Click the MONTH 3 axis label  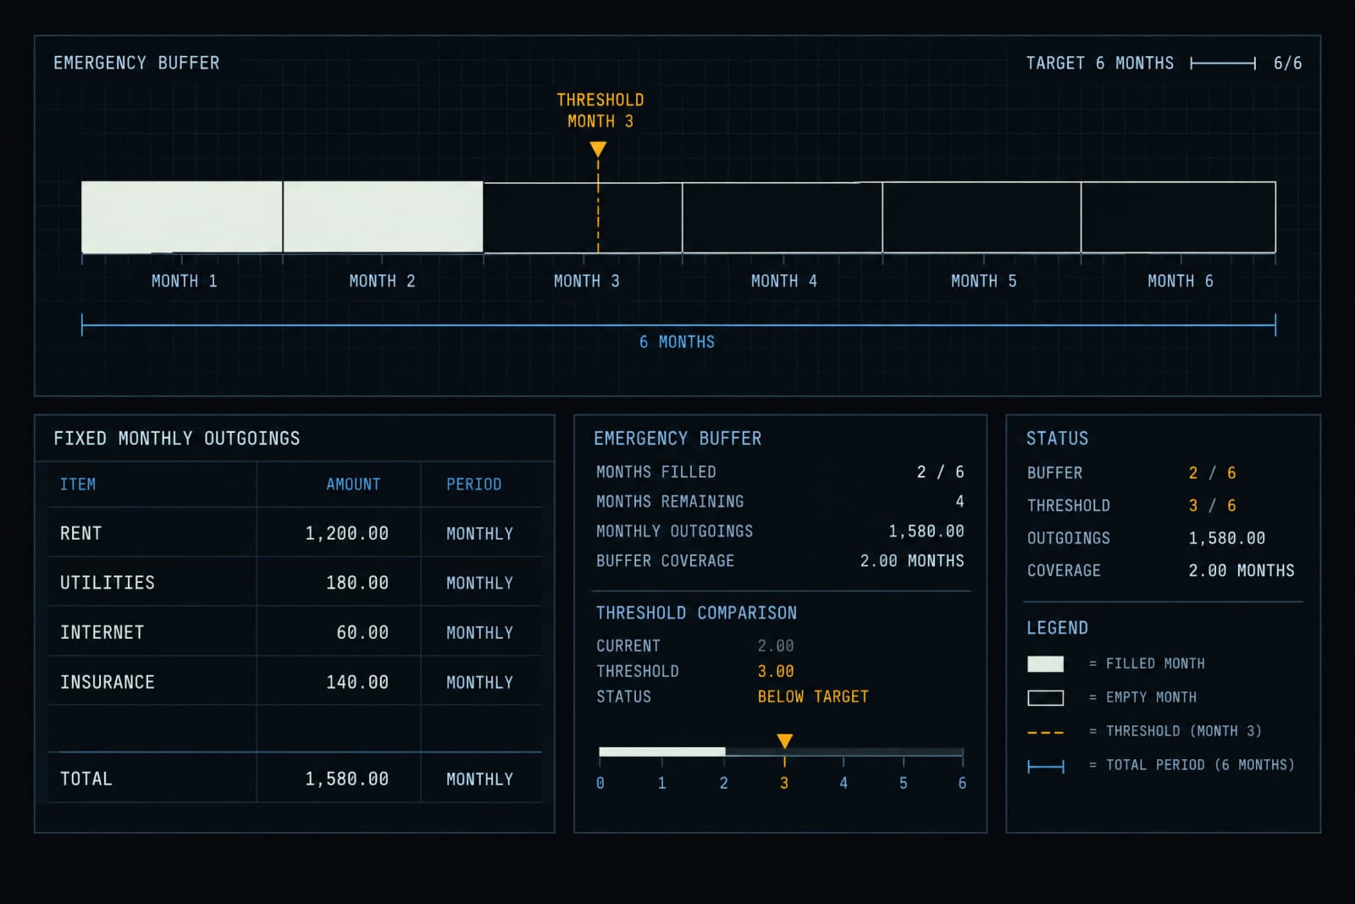(x=587, y=281)
